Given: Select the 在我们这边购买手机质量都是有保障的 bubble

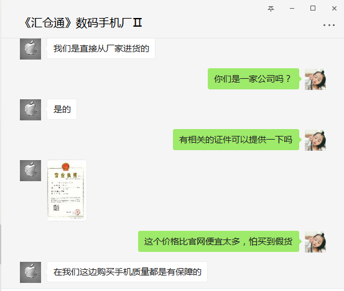Looking at the screenshot, I should [x=127, y=272].
